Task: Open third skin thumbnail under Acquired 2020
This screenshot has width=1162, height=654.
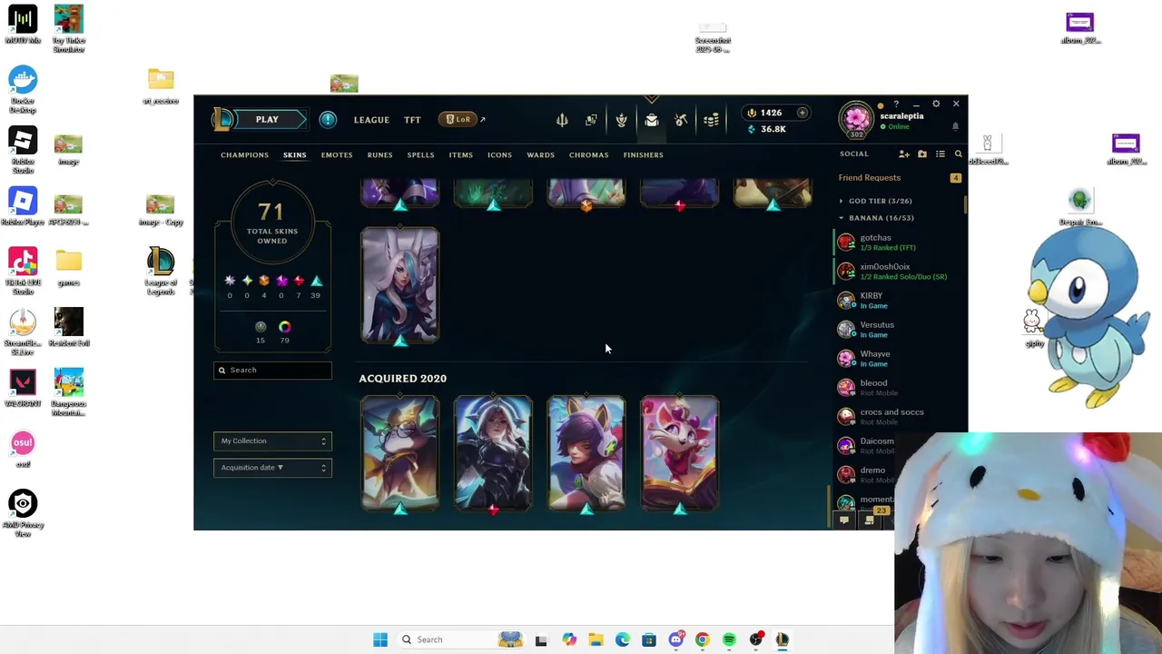Action: (x=586, y=453)
